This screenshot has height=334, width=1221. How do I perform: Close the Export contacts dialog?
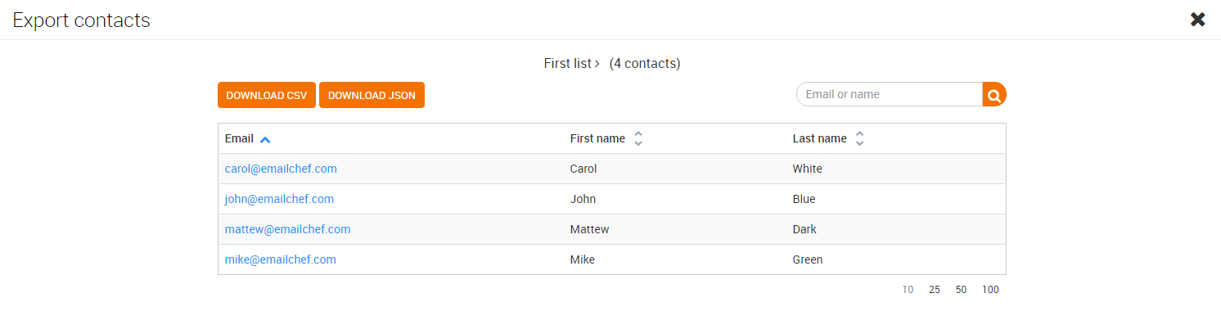coord(1198,20)
